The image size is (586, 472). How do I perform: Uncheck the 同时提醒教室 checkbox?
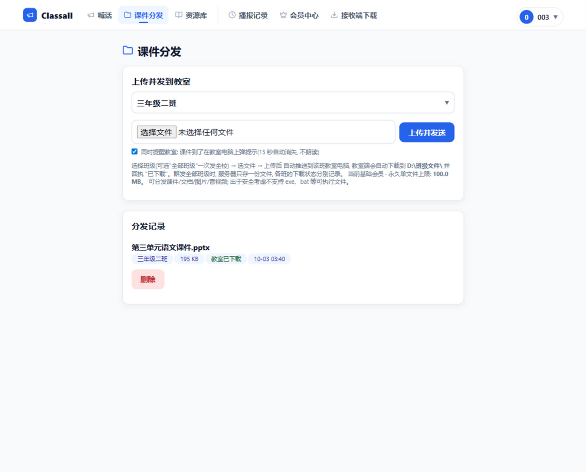pos(135,152)
